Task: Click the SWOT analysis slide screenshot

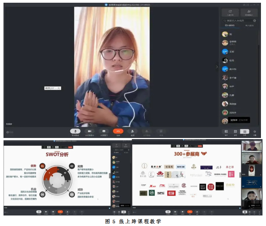Action: [x=57, y=175]
